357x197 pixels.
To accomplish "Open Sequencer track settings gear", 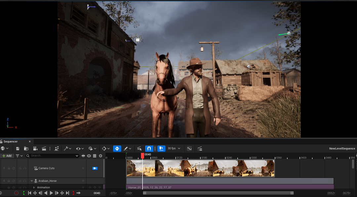I will coord(100,156).
